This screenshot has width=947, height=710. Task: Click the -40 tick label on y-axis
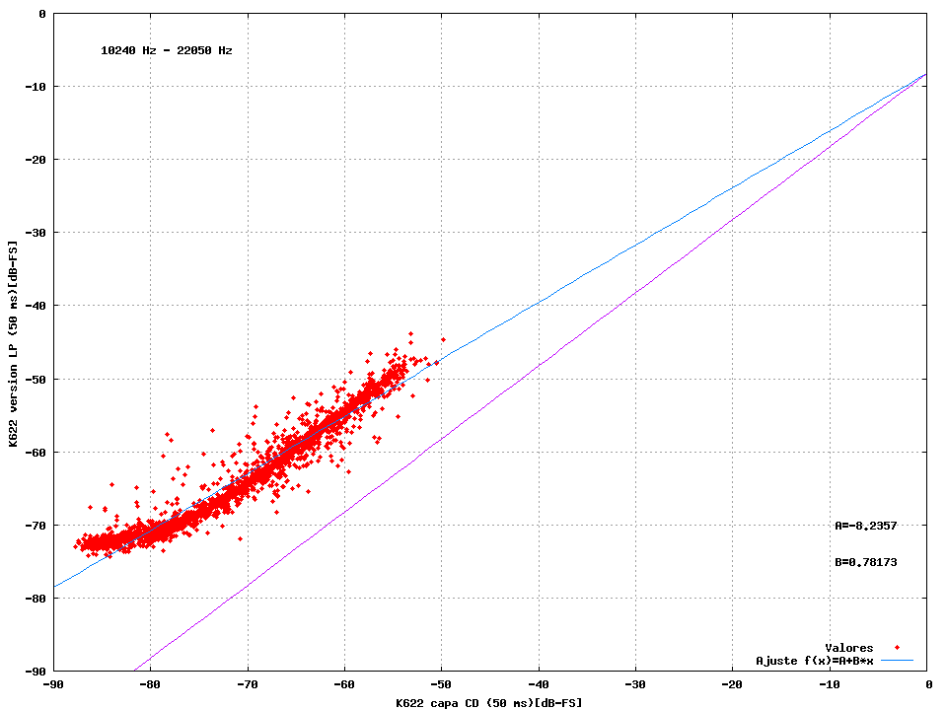pyautogui.click(x=35, y=306)
